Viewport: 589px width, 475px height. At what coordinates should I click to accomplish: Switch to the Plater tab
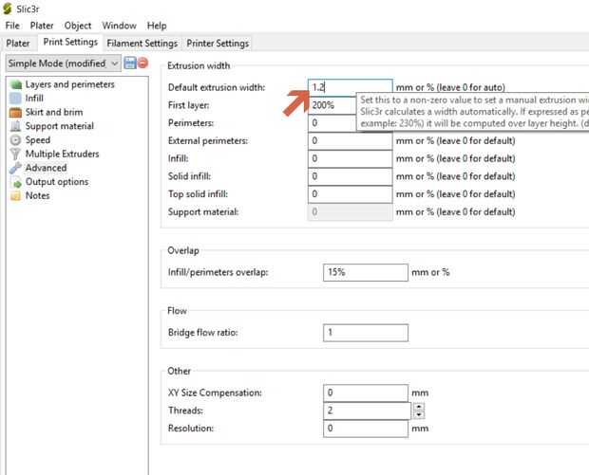[x=18, y=43]
